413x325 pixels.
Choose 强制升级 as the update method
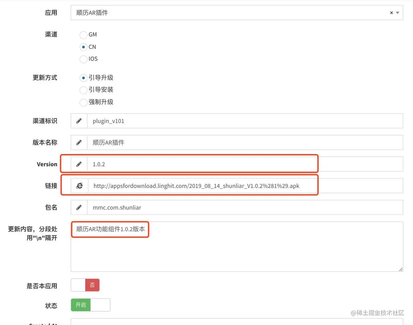point(83,102)
